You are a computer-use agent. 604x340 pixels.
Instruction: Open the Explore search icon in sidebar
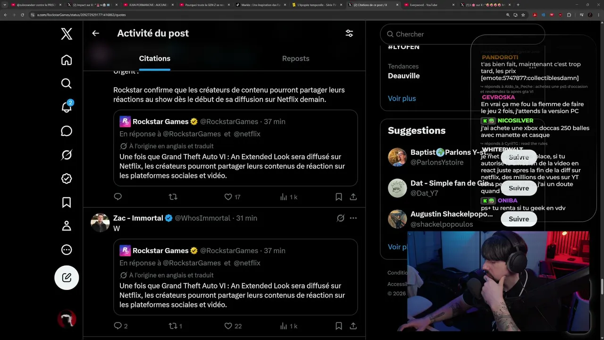coord(67,84)
